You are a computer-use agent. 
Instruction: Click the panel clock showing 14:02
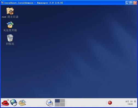coord(131,103)
